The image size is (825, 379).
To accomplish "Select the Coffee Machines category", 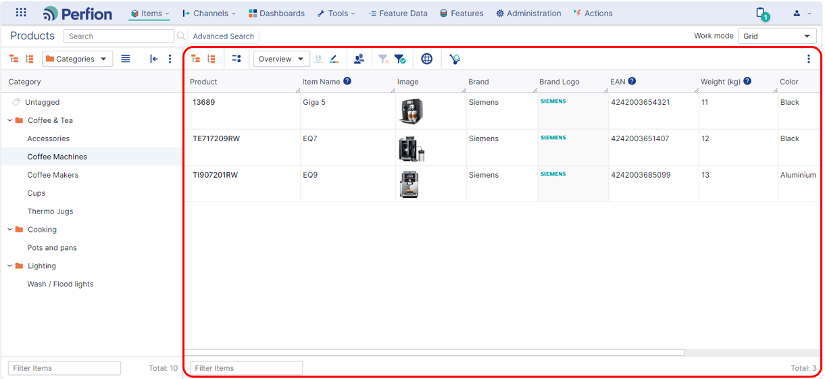I will tap(57, 157).
